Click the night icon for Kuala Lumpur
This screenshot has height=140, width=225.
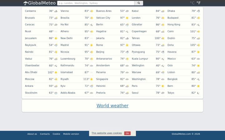(163, 59)
